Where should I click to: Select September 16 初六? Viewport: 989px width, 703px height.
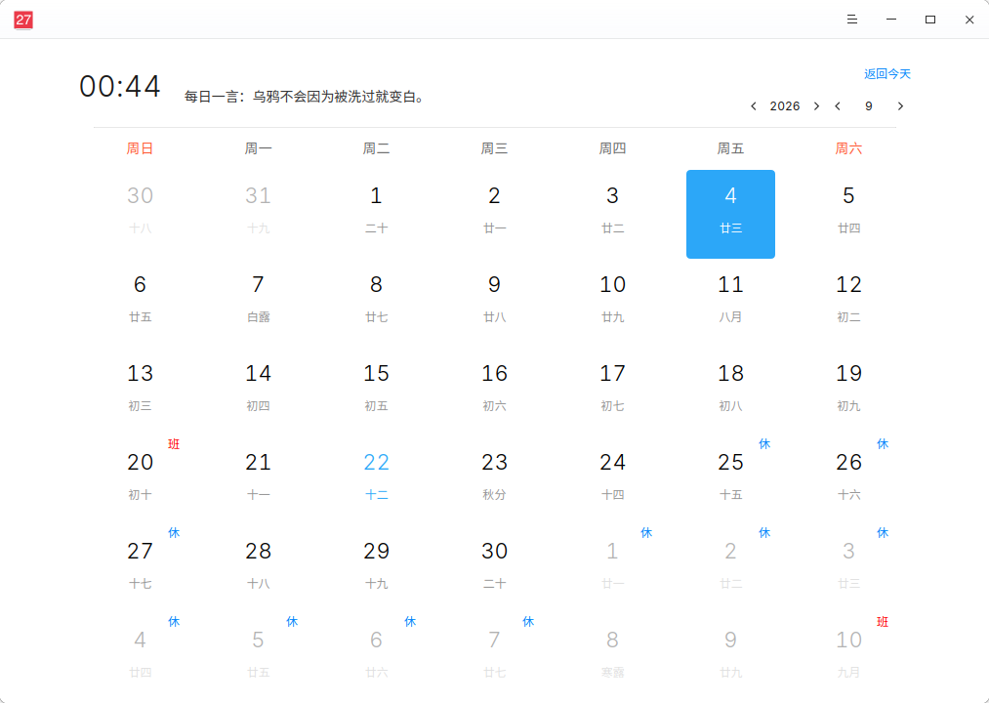tap(494, 392)
